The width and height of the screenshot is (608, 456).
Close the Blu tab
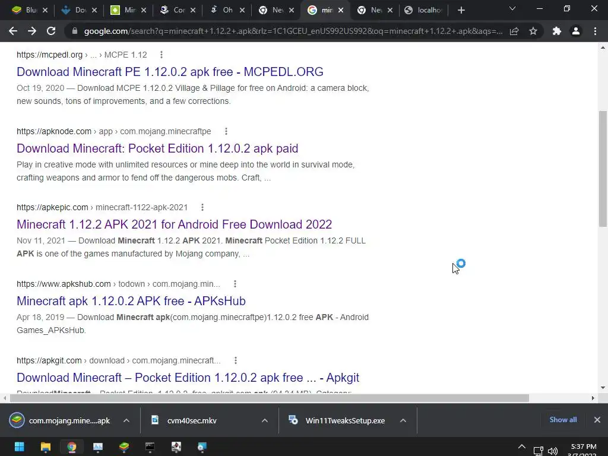click(x=45, y=10)
